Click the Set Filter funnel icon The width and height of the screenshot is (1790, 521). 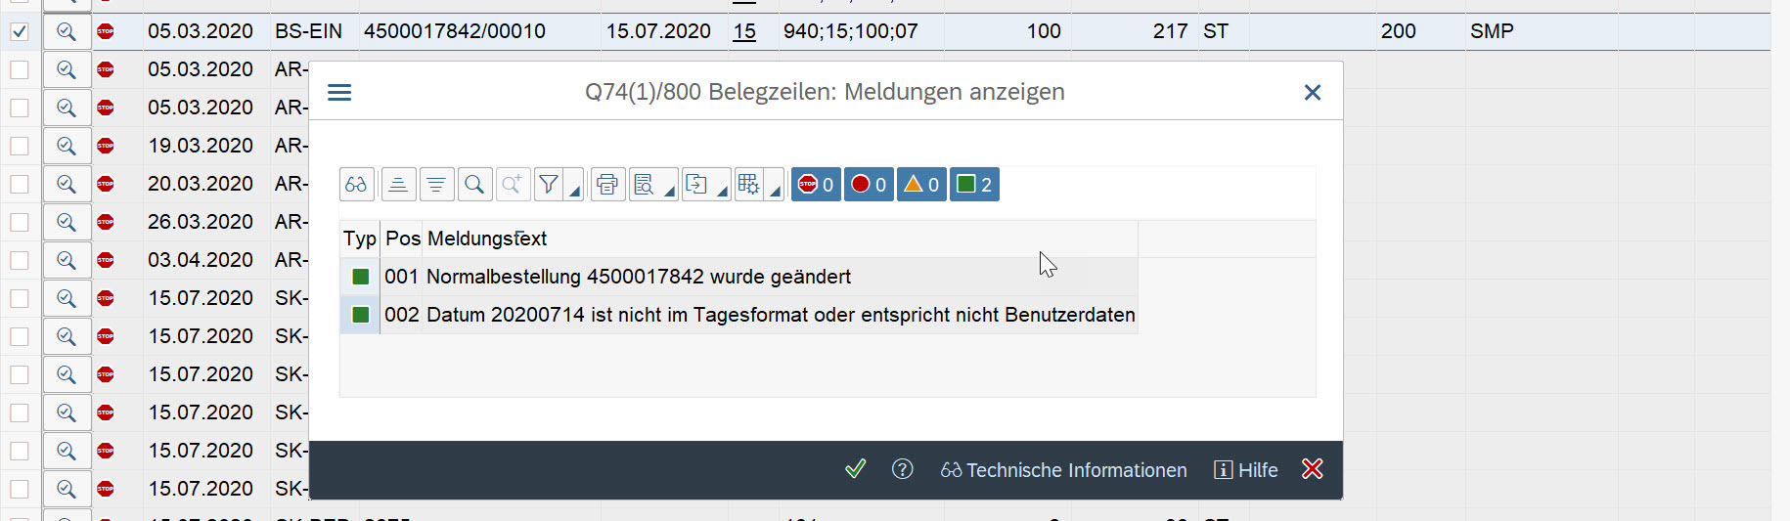[549, 185]
